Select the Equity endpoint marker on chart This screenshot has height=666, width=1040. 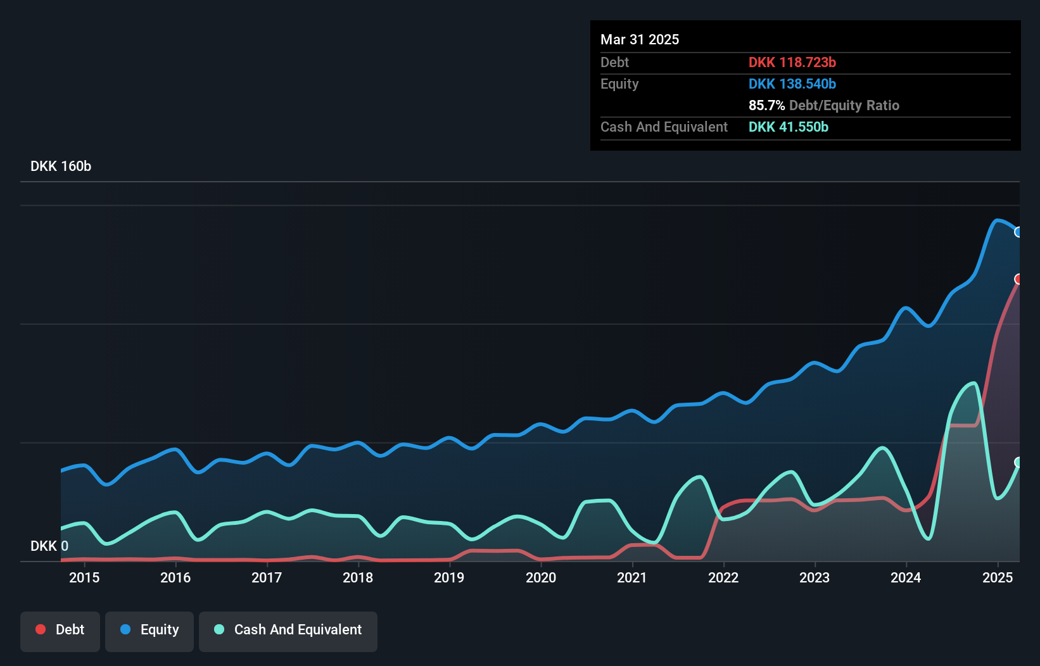[1018, 232]
